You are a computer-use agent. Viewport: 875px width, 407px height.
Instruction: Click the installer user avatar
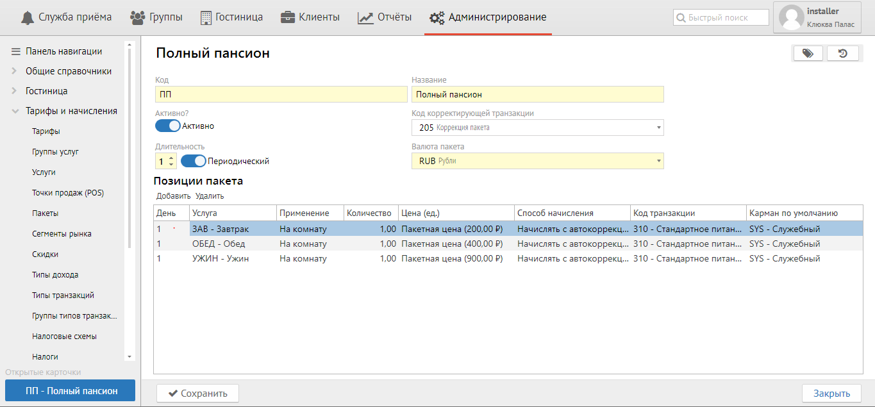coord(791,17)
